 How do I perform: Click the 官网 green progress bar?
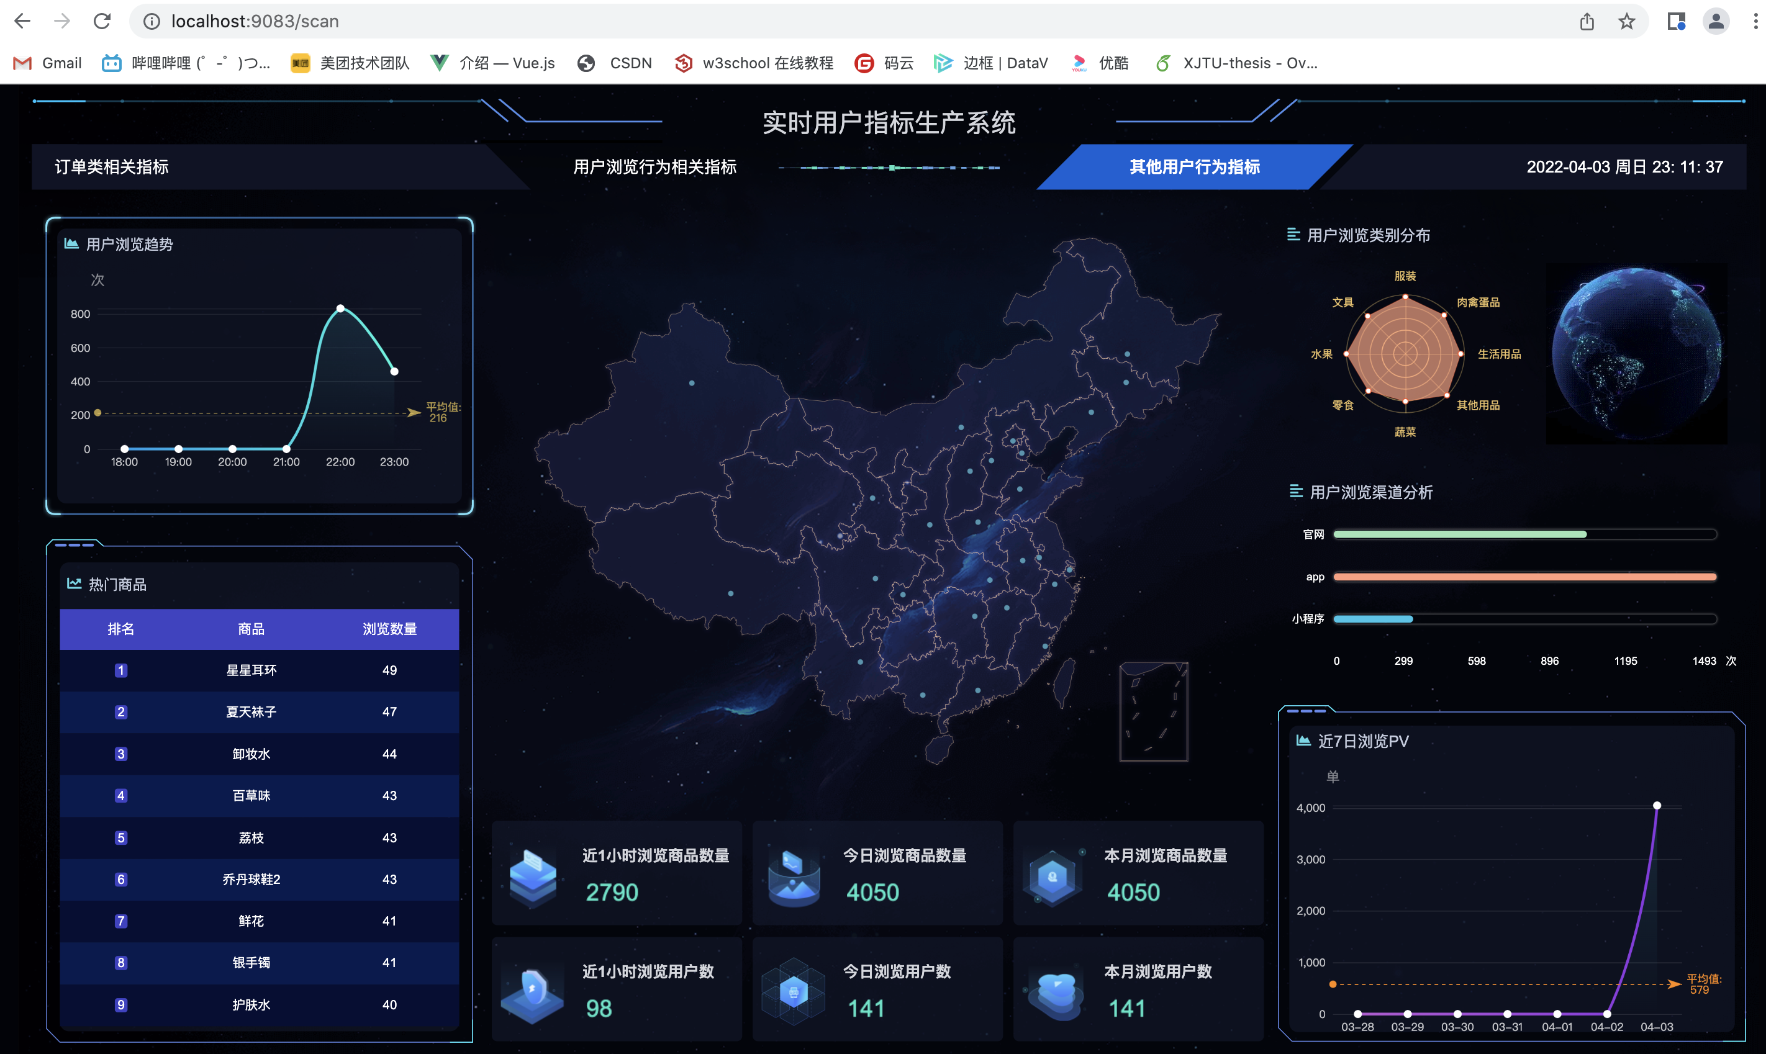(x=1459, y=534)
